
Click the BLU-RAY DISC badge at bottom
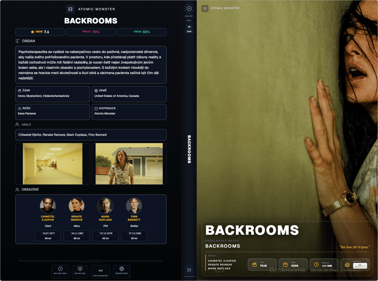(60, 272)
